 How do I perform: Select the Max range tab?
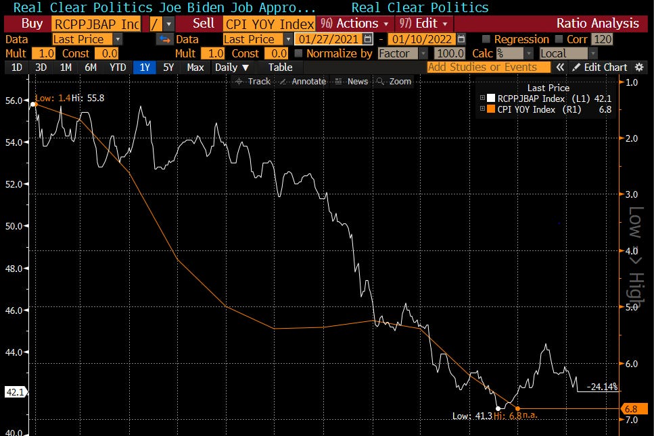pyautogui.click(x=195, y=67)
